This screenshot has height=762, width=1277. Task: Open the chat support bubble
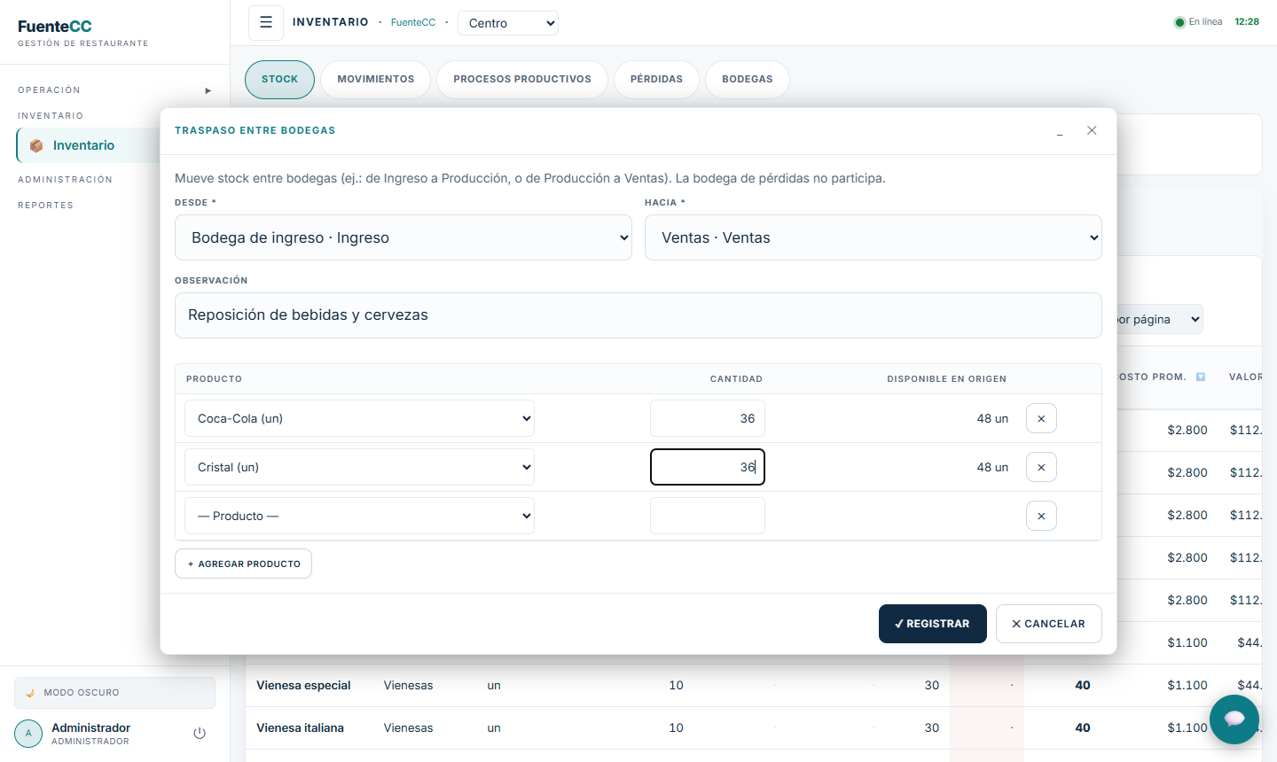coord(1234,719)
